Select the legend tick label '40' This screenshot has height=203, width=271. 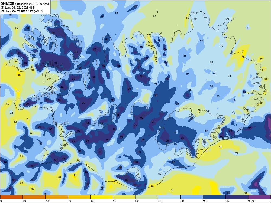(92, 201)
